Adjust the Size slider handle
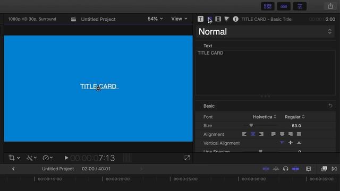This screenshot has height=191, width=340. point(251,125)
